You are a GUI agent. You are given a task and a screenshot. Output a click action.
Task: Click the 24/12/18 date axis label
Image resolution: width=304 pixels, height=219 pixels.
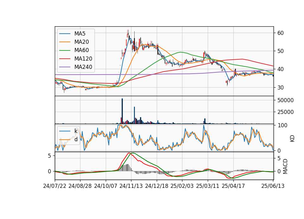point(157,186)
